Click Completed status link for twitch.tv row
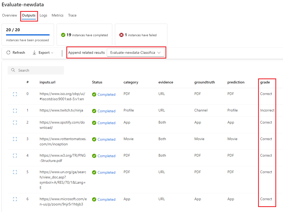Image resolution: width=283 pixels, height=212 pixels. coord(106,111)
